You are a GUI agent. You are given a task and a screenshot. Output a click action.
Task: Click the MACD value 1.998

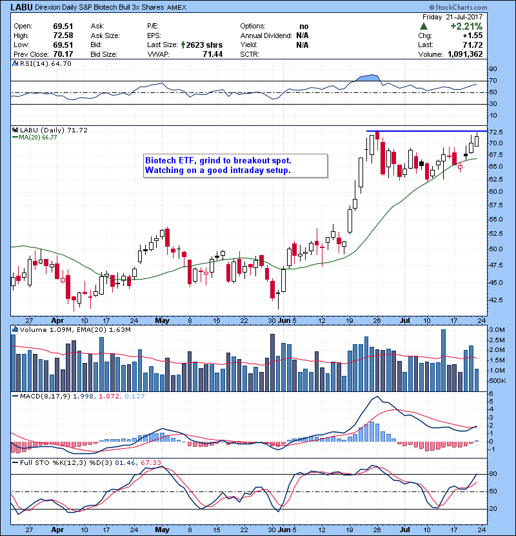click(x=83, y=396)
